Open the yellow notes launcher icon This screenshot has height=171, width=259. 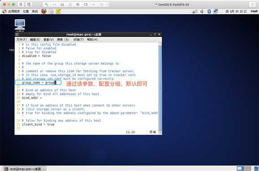pos(58,11)
